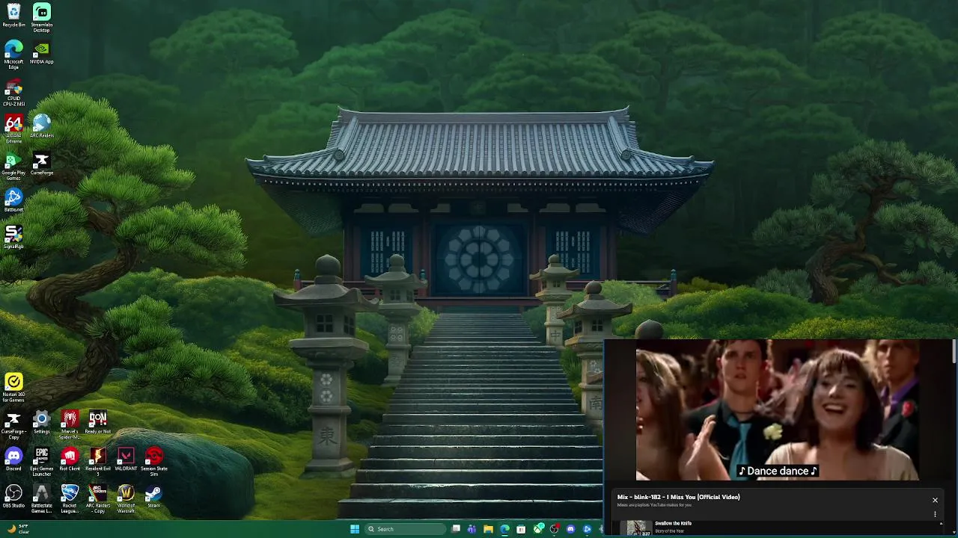Open Microsoft Store from the taskbar
The width and height of the screenshot is (958, 538).
(x=521, y=529)
